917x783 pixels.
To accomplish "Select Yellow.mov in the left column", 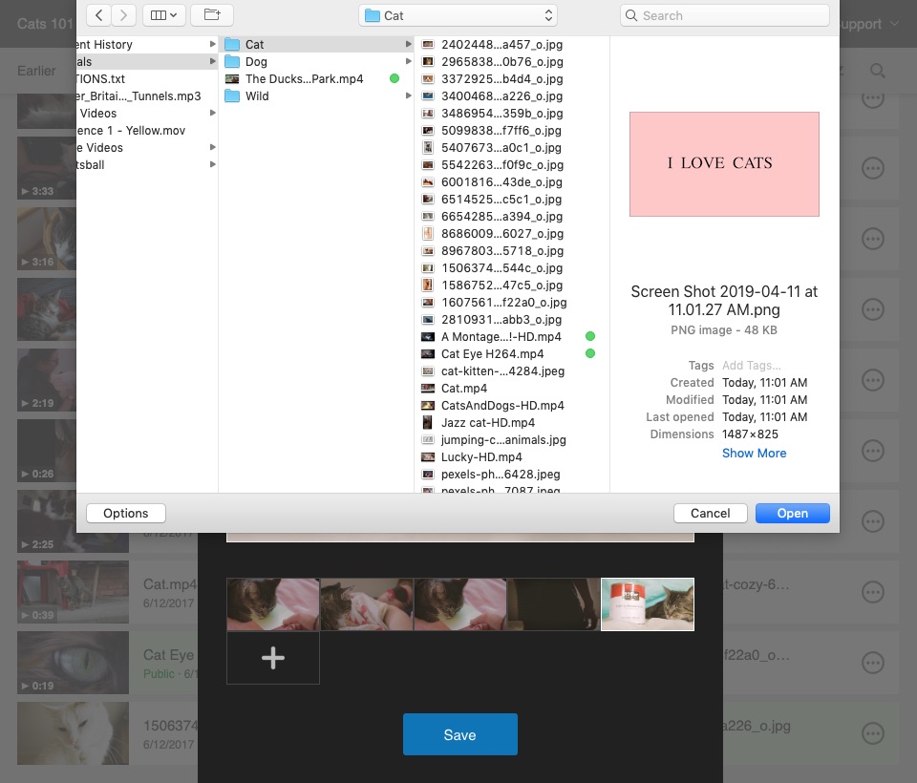I will click(146, 131).
